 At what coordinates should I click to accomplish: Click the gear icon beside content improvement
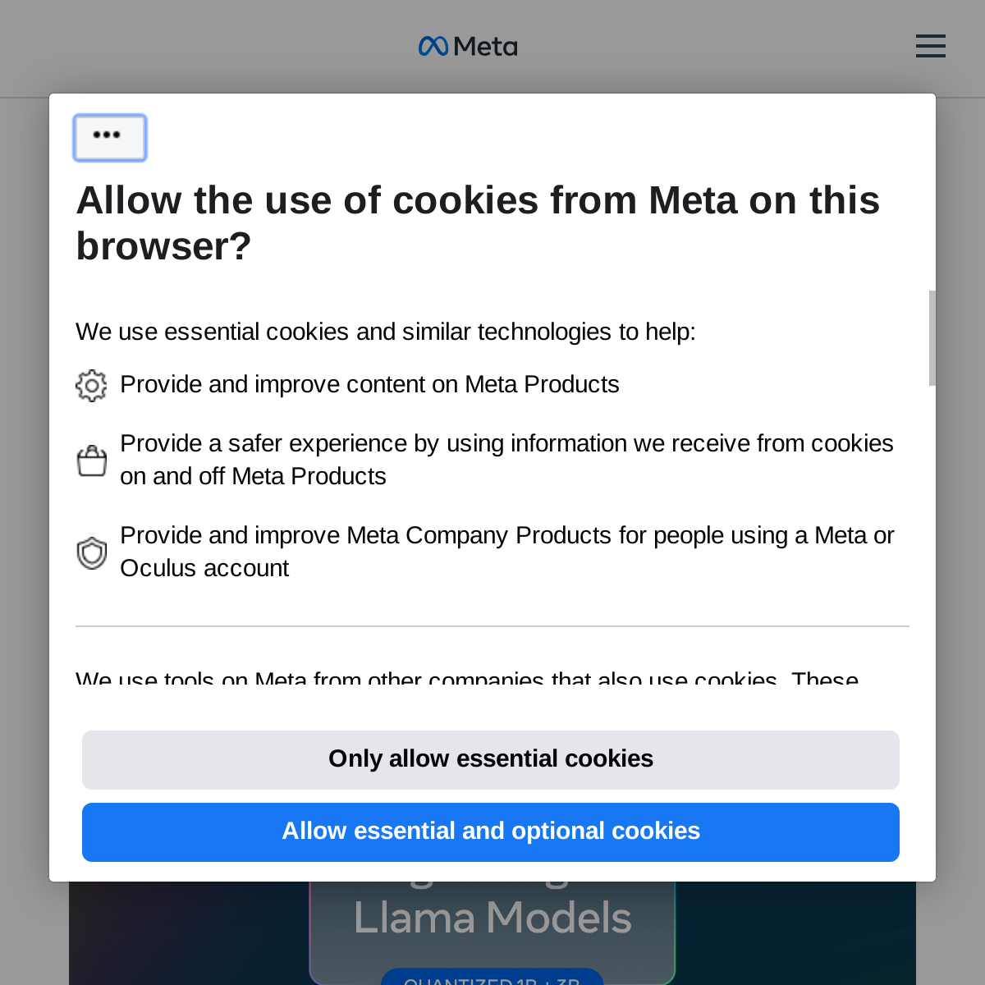point(91,385)
